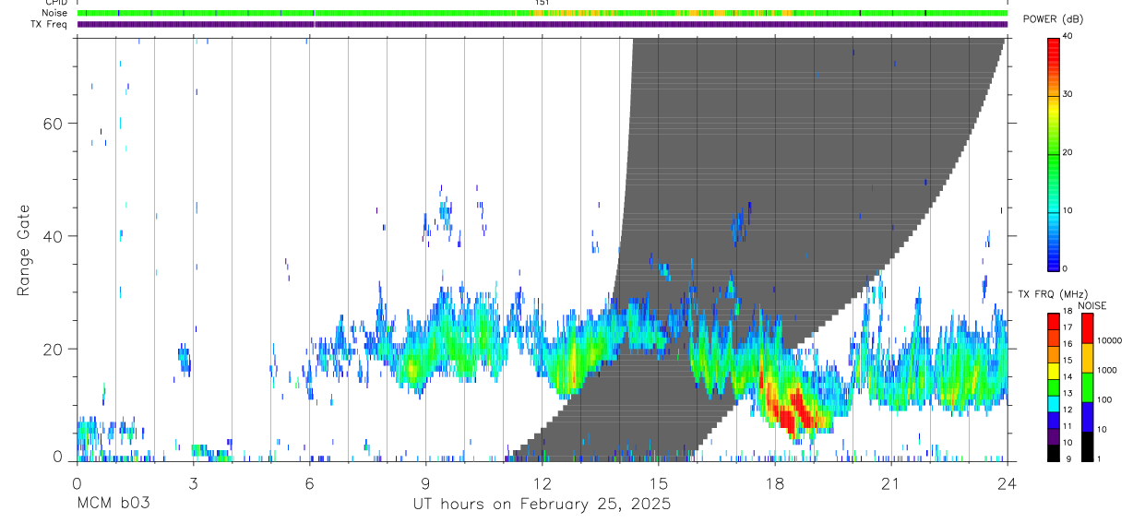The height and width of the screenshot is (523, 1133).
Task: Click the 18 tick label on time axis
Action: (774, 482)
